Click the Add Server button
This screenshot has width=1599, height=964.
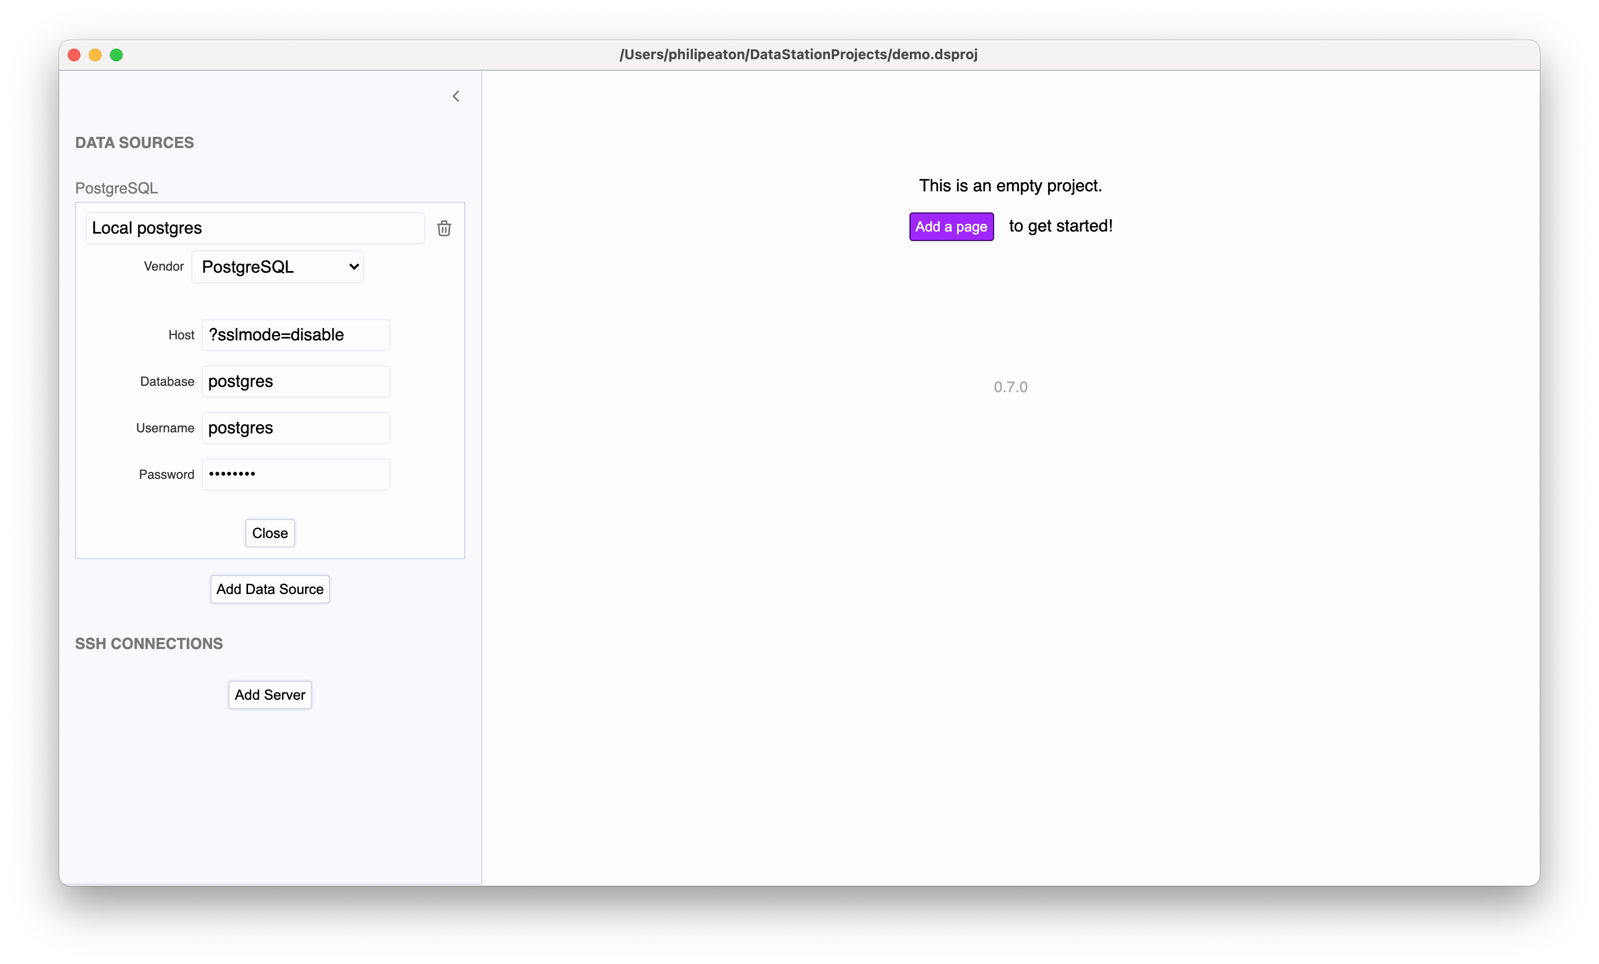pyautogui.click(x=270, y=694)
